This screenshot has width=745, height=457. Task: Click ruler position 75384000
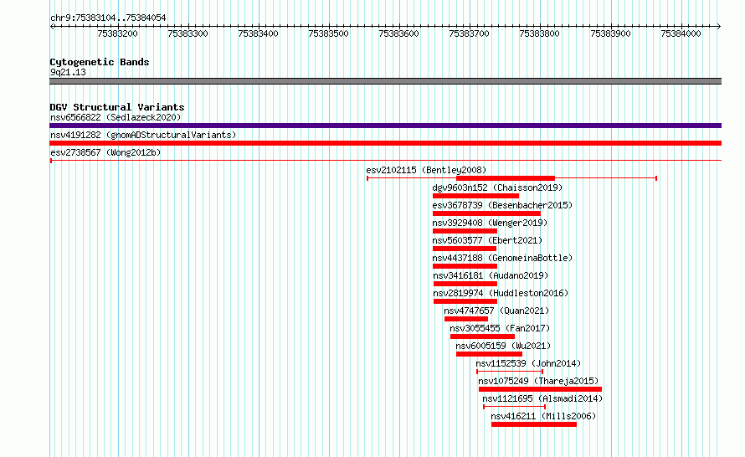click(x=681, y=33)
